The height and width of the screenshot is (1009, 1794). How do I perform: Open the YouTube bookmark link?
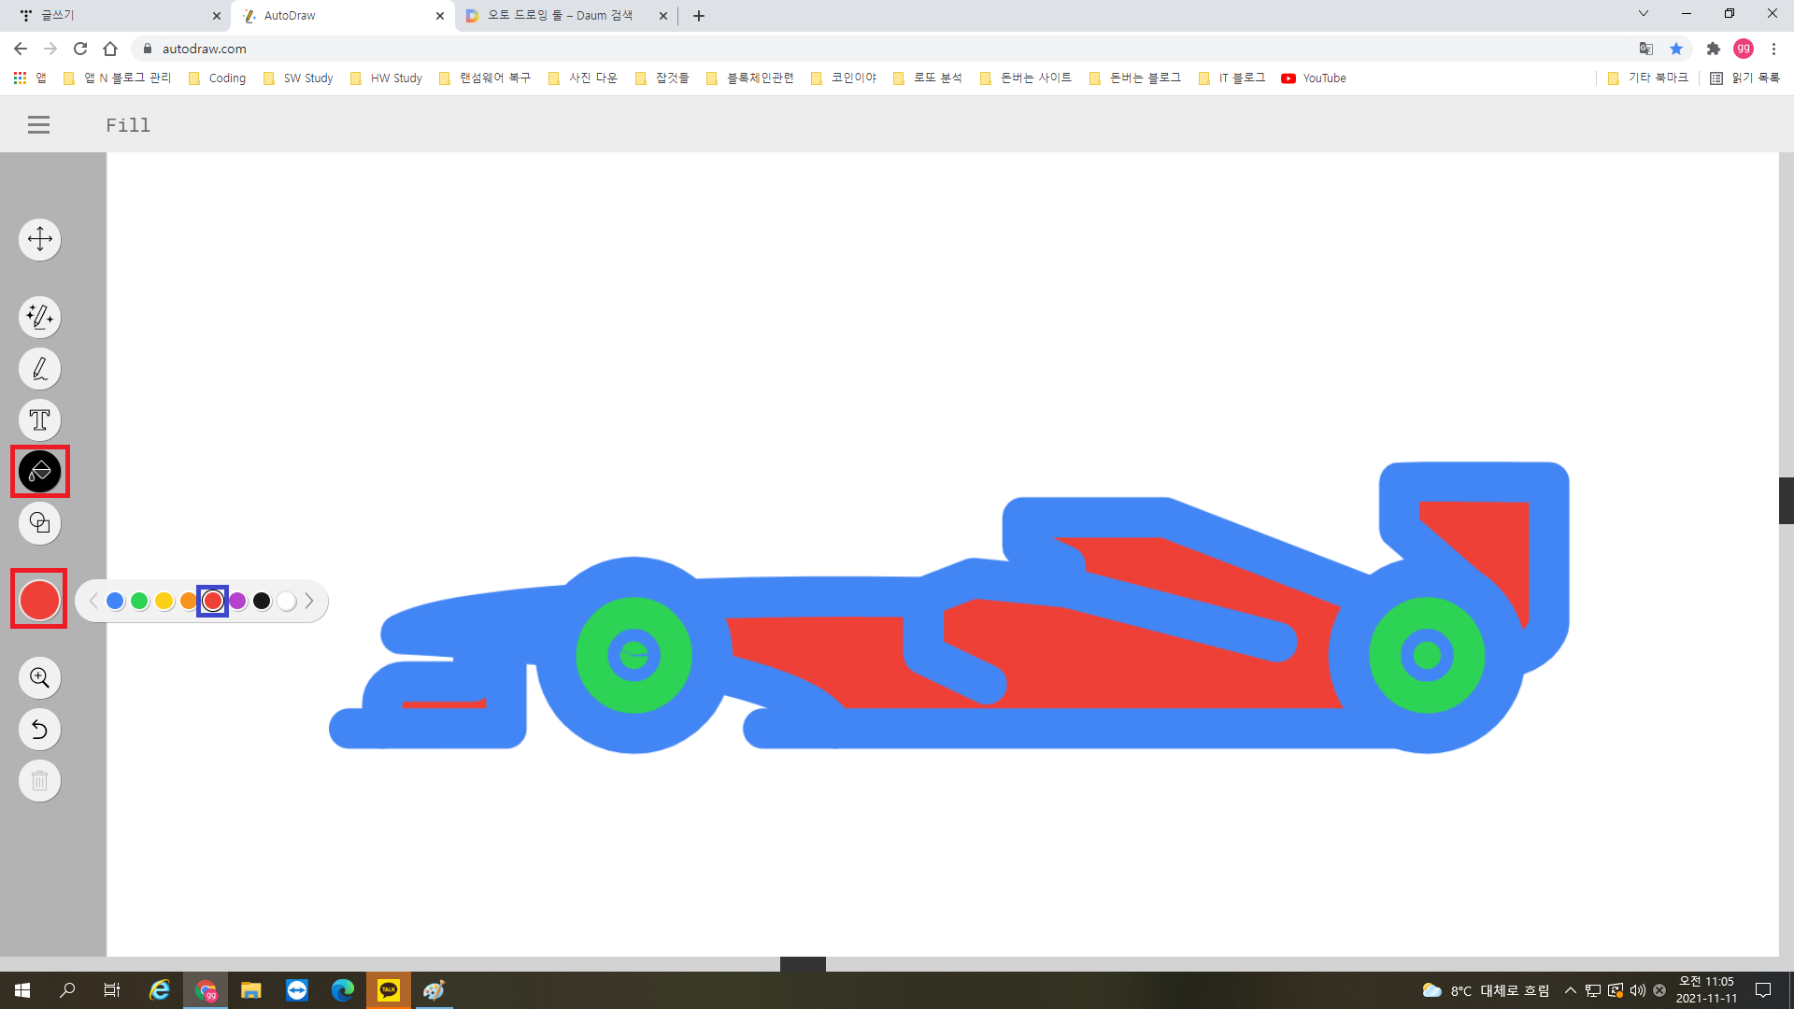(x=1314, y=78)
